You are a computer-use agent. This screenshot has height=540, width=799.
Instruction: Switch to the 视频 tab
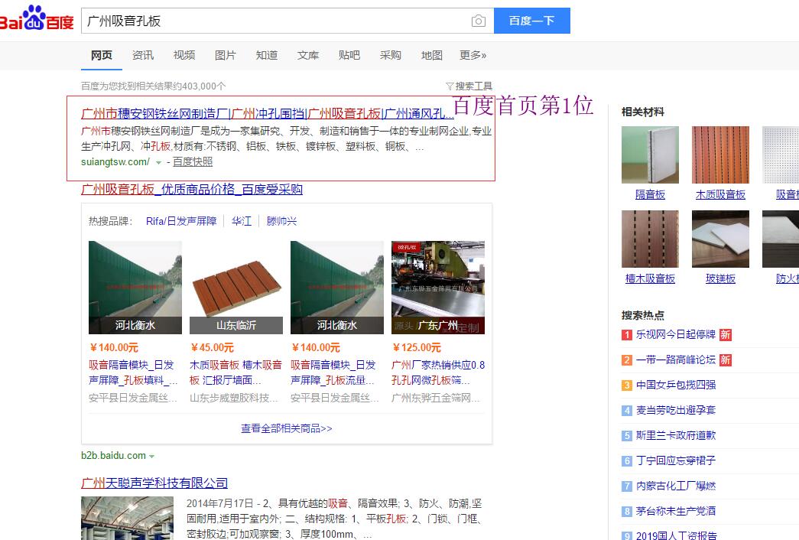184,55
